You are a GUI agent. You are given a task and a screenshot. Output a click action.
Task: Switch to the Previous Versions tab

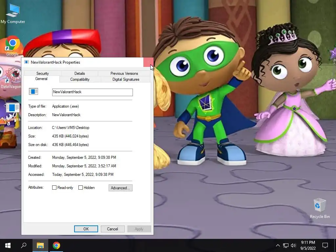coord(124,73)
